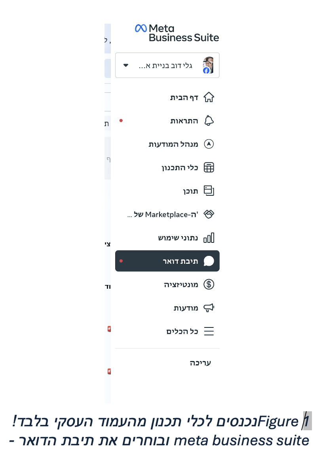Click the Home house icon
The image size is (323, 454).
coord(209,97)
